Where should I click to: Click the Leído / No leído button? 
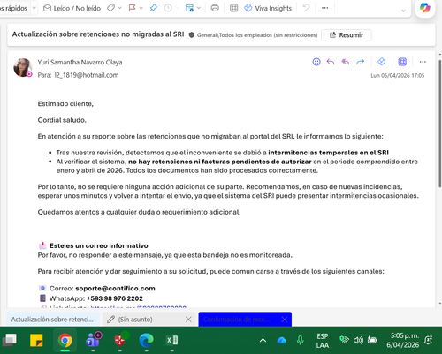coord(72,8)
